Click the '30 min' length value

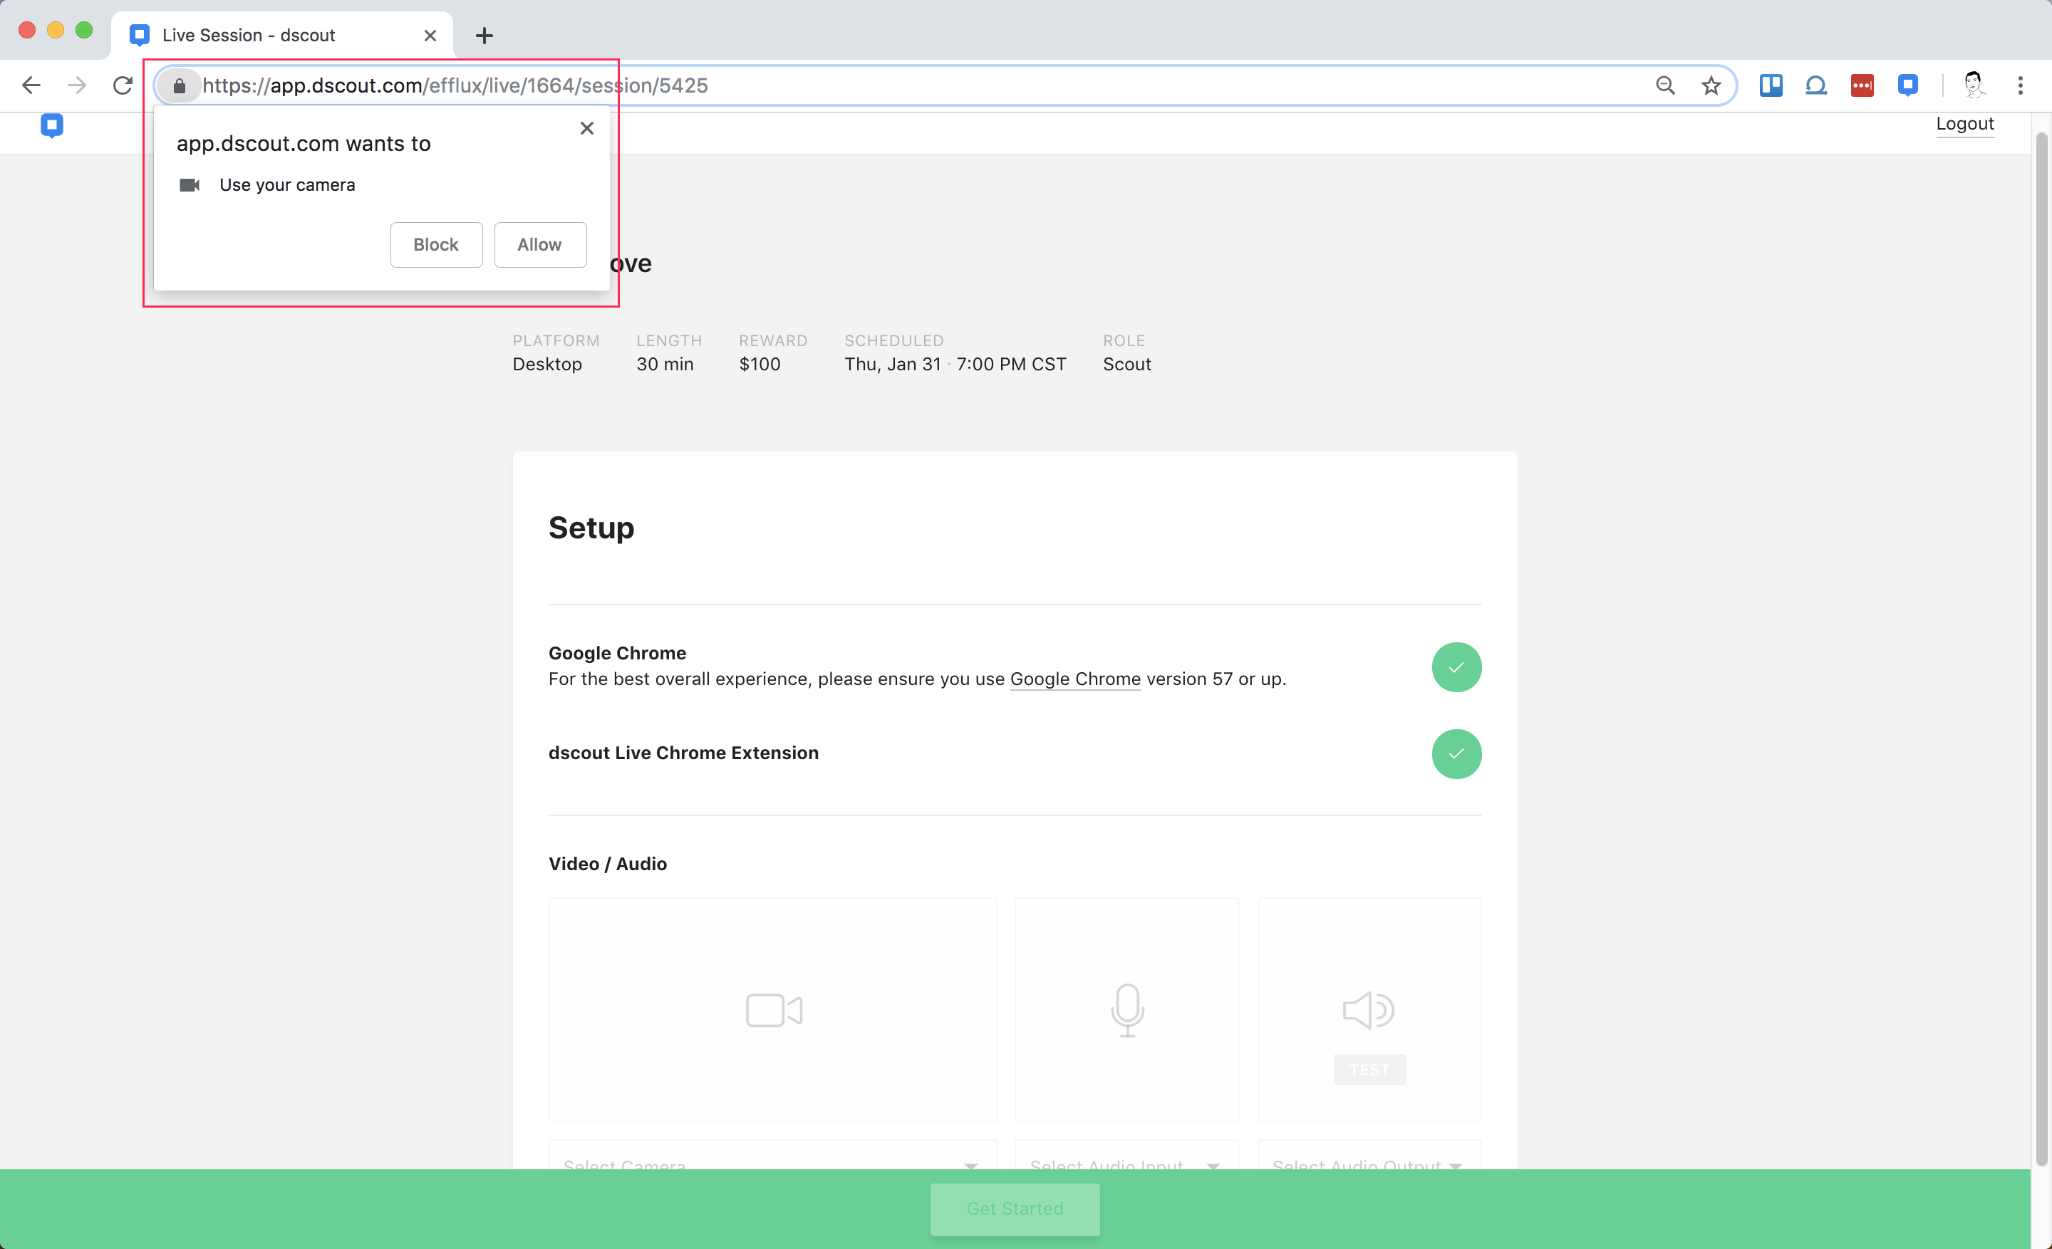point(665,365)
